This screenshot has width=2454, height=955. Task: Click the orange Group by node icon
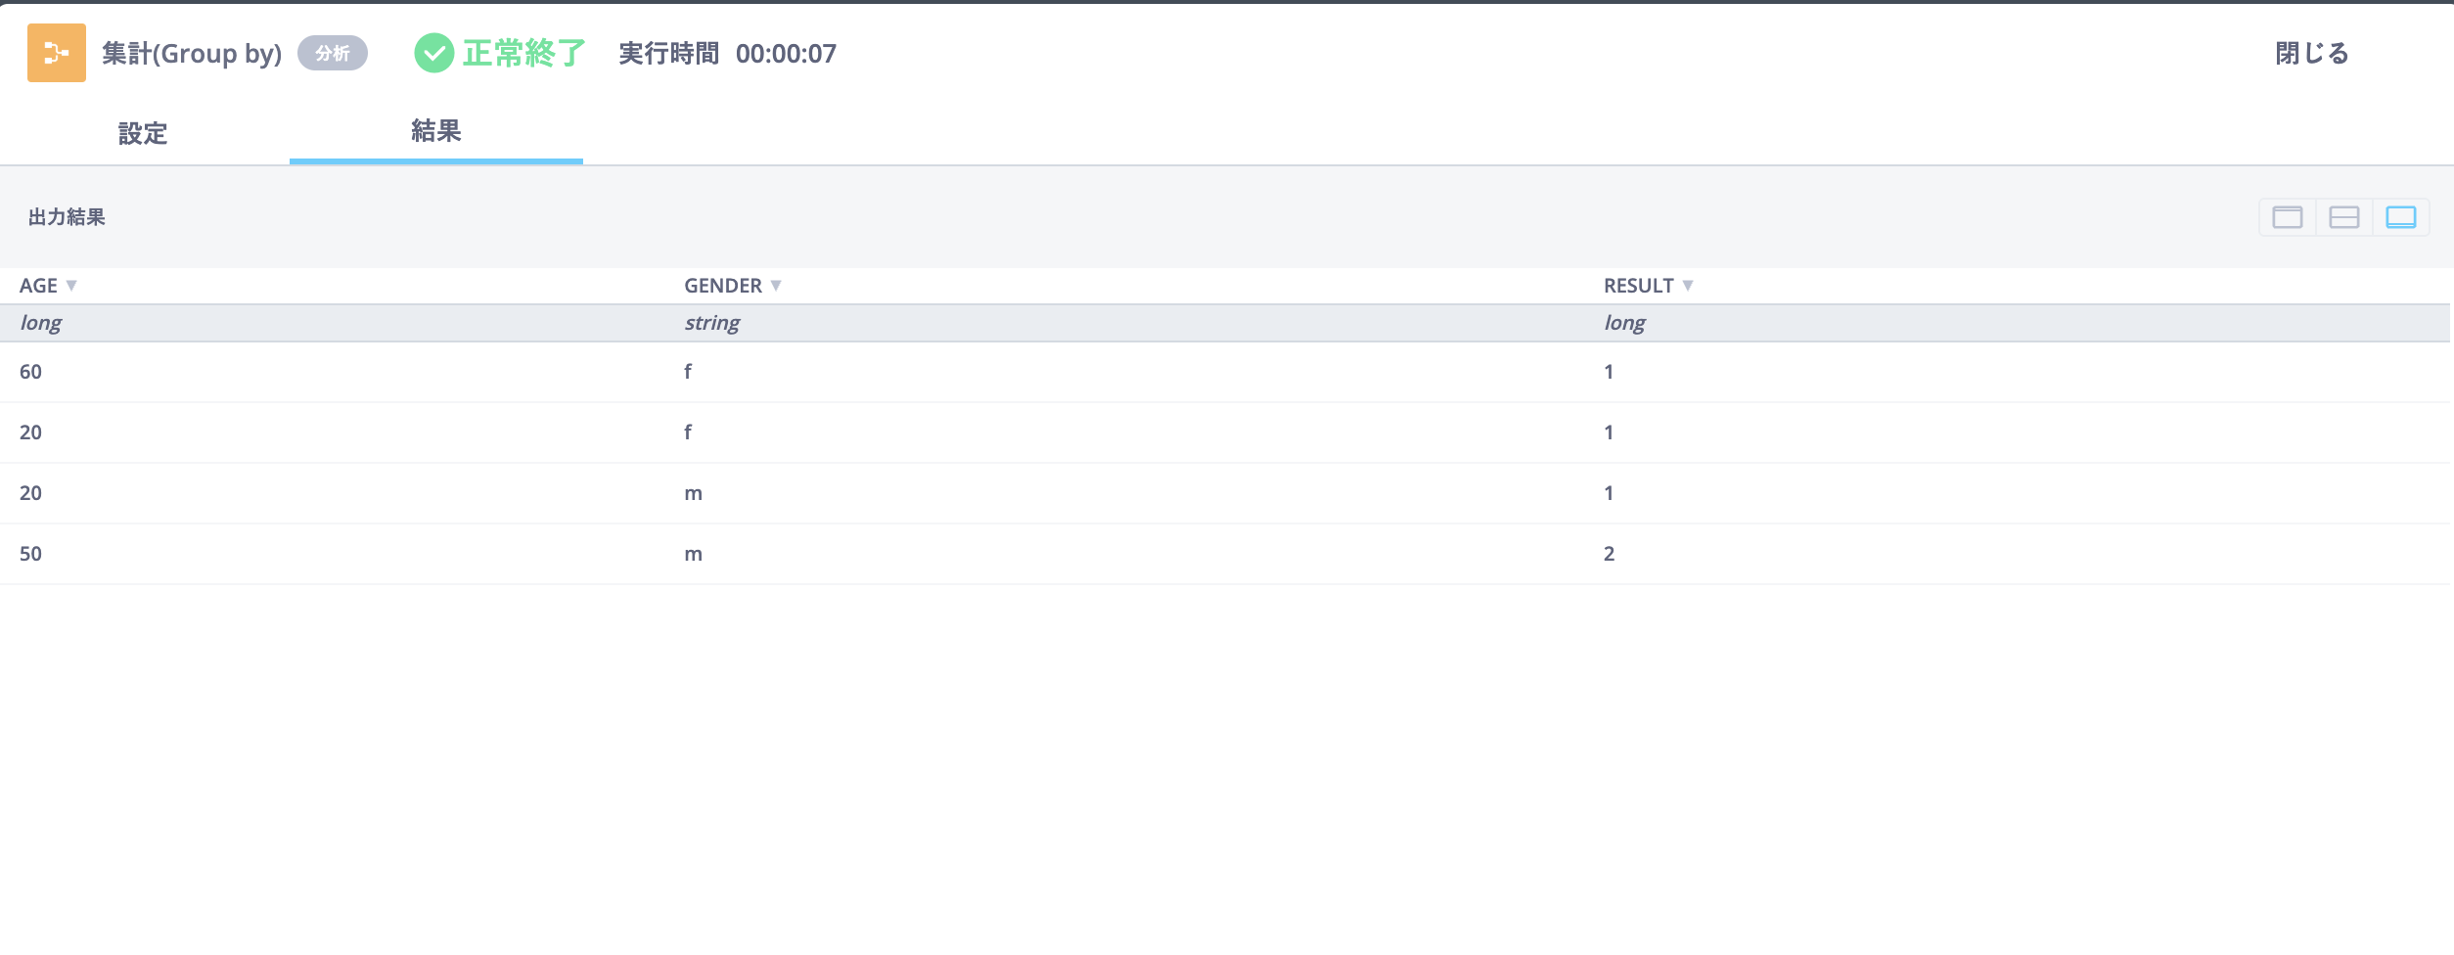coord(57,53)
